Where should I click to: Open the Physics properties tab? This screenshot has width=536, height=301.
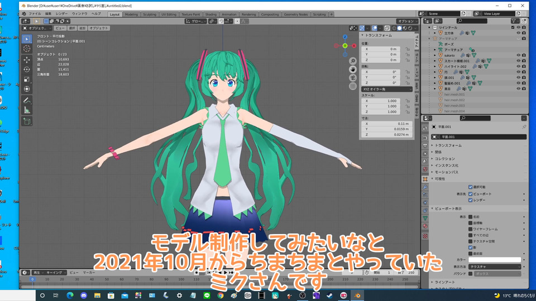425,202
